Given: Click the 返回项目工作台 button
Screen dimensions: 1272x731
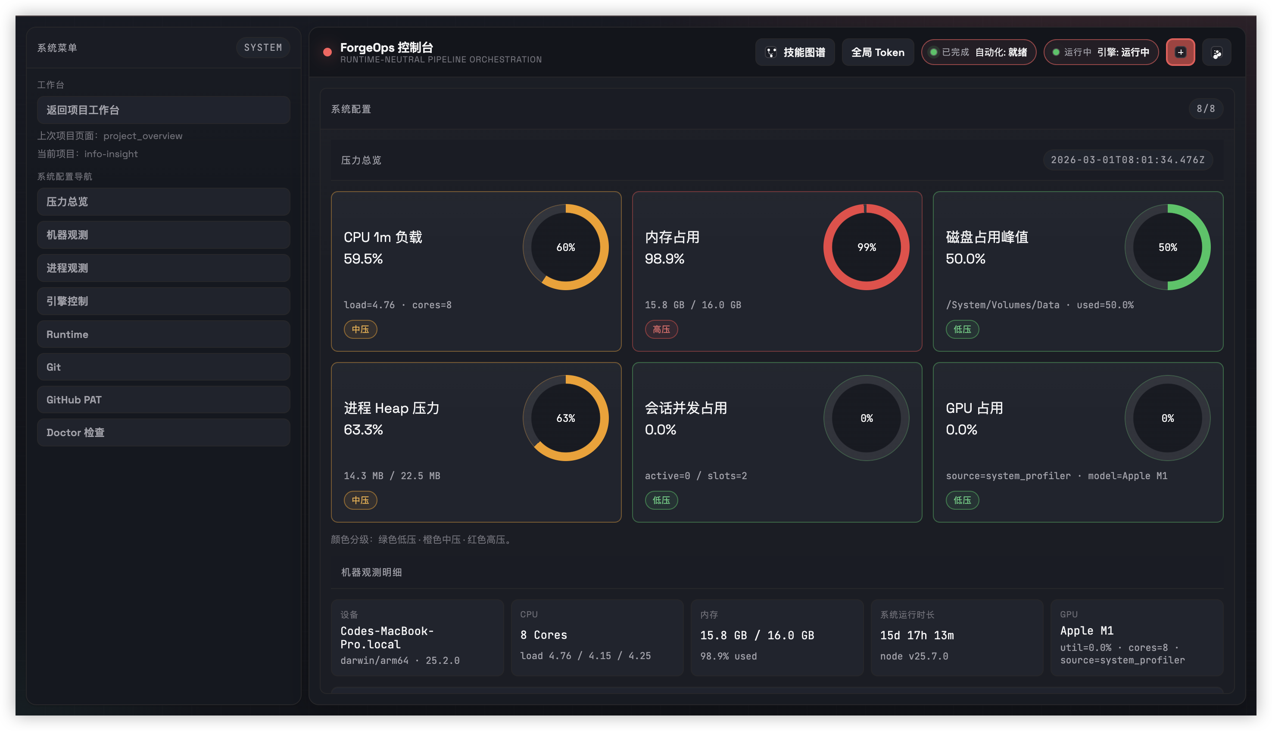Looking at the screenshot, I should point(163,110).
